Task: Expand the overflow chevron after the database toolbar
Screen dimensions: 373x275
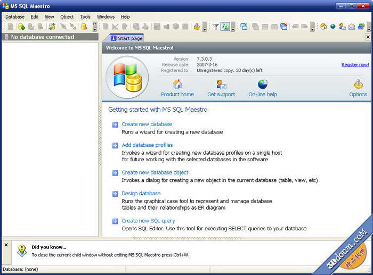Action: pyautogui.click(x=95, y=27)
